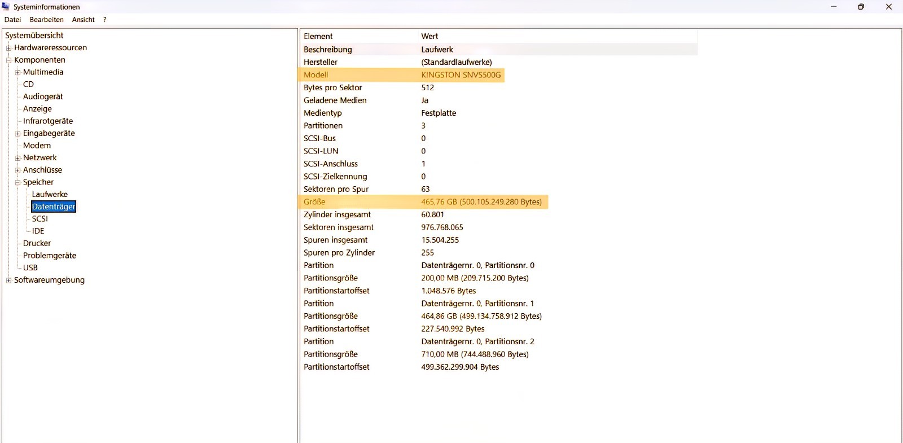Select the Bytes pro Sektor row
903x443 pixels.
[x=499, y=87]
